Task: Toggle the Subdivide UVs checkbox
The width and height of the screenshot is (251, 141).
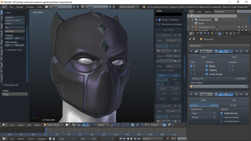Action: click(x=222, y=113)
